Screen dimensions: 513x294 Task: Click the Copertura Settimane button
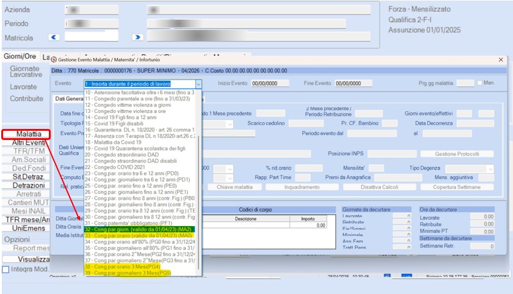click(x=457, y=187)
